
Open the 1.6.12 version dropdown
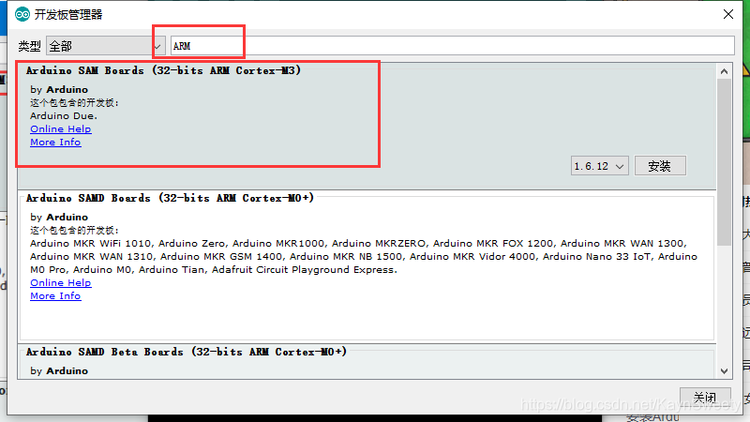click(x=599, y=166)
